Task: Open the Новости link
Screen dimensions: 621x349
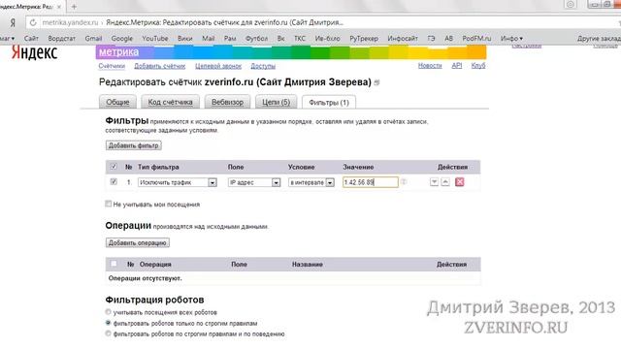Action: pos(430,66)
